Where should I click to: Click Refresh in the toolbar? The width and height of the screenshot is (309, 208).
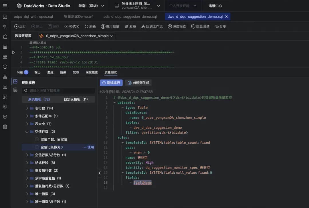[90, 26]
